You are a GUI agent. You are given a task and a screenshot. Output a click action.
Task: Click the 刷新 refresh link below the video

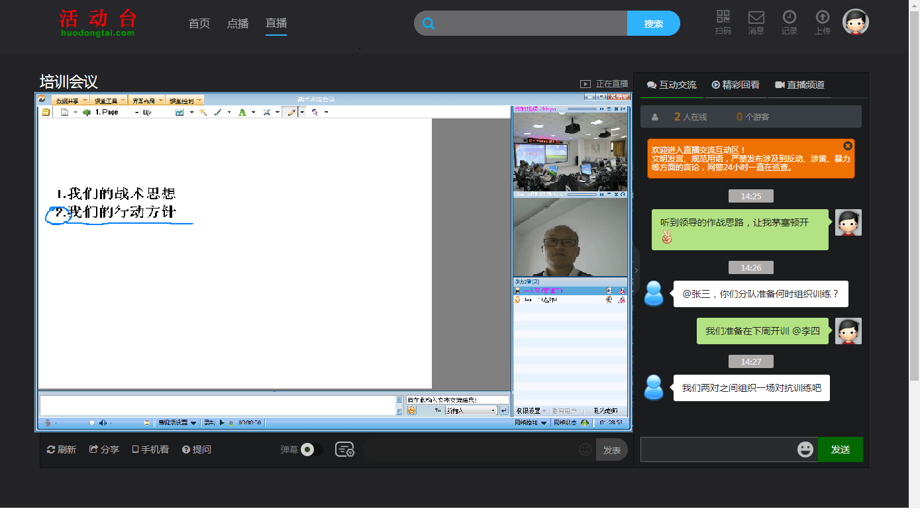click(x=62, y=449)
